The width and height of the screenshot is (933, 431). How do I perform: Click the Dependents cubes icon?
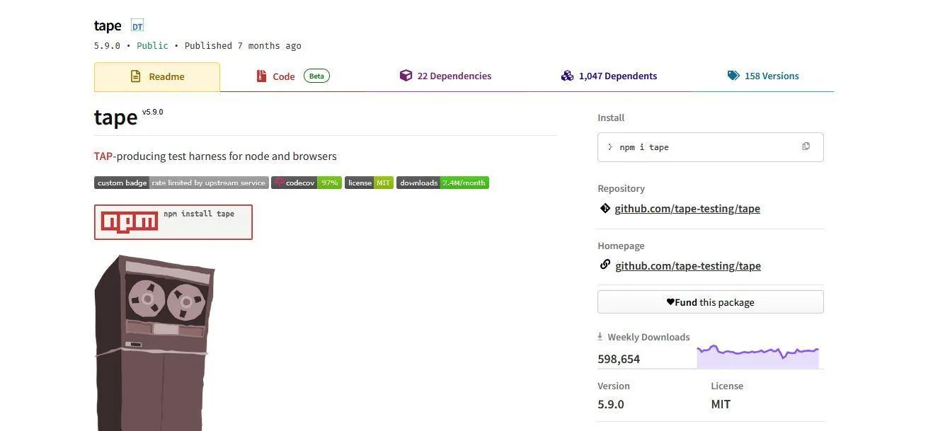click(x=567, y=76)
